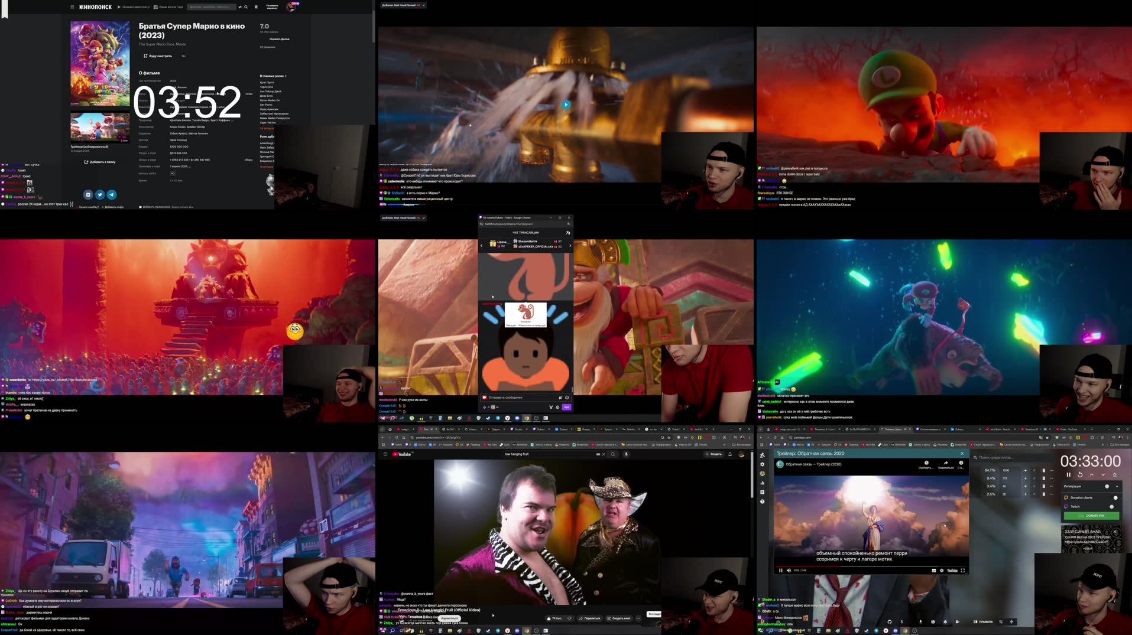Open the three-dots menu next to Буду смотреть
Screen dimensions: 1132x635
pyautogui.click(x=183, y=56)
